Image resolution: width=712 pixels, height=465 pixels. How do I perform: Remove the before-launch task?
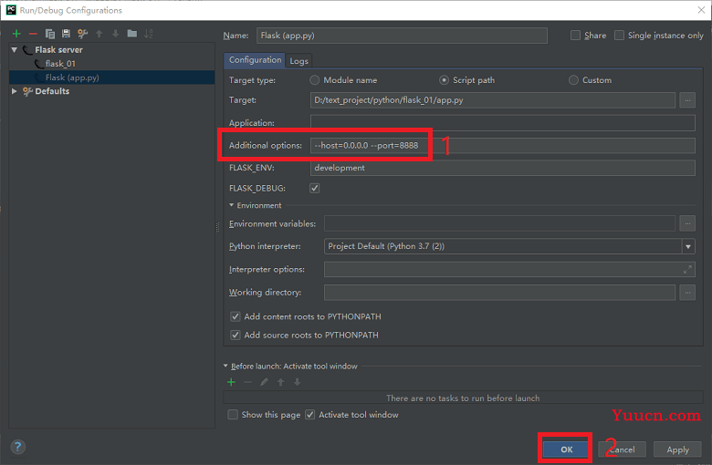coord(247,382)
